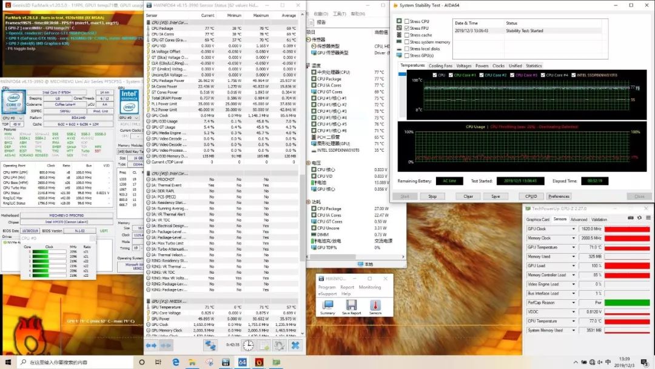Toggle CPU Core #1 graph checkbox

[451, 75]
